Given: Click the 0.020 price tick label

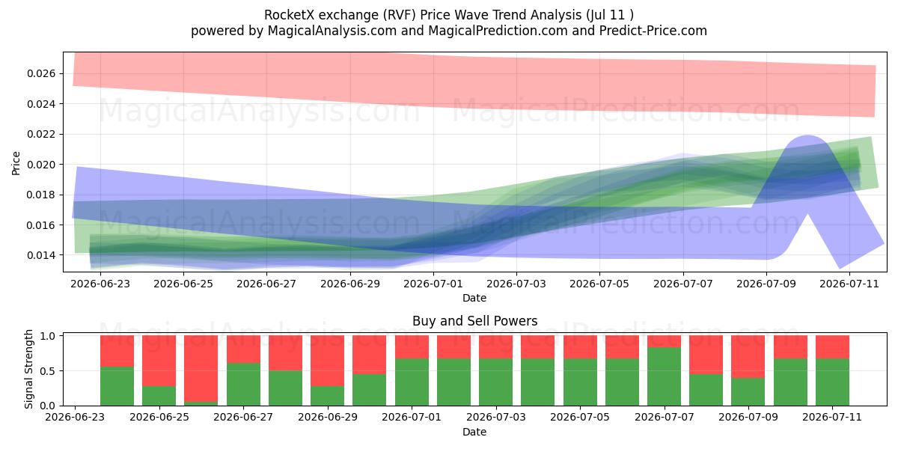Looking at the screenshot, I should tap(42, 165).
